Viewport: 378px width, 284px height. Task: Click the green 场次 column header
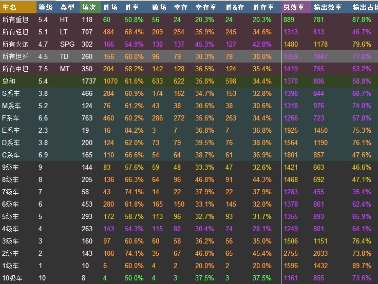point(88,7)
